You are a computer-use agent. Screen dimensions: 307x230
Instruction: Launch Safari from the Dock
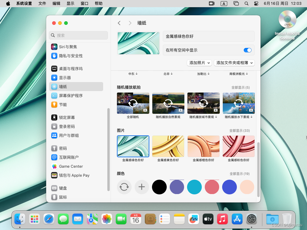pyautogui.click(x=49, y=219)
